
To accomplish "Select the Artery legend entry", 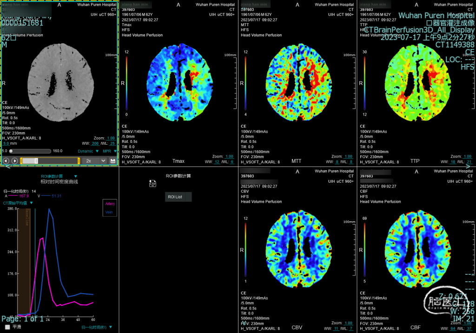I will pyautogui.click(x=110, y=204).
